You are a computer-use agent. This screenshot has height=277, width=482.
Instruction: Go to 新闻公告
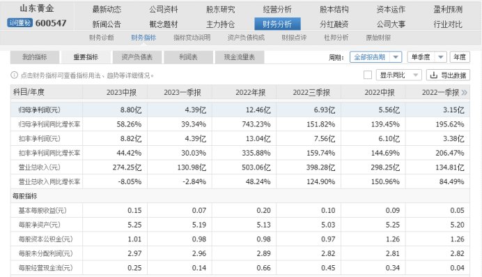coord(107,24)
